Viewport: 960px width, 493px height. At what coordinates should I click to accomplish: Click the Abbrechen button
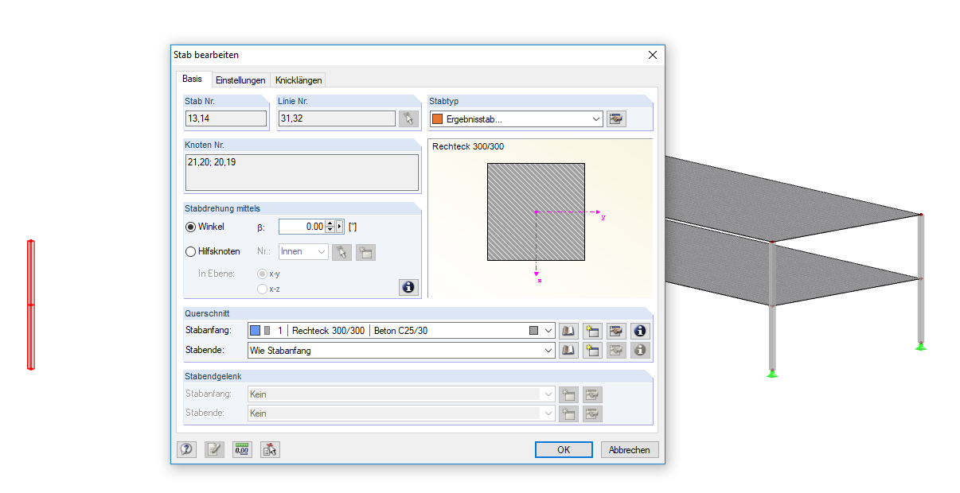[630, 449]
